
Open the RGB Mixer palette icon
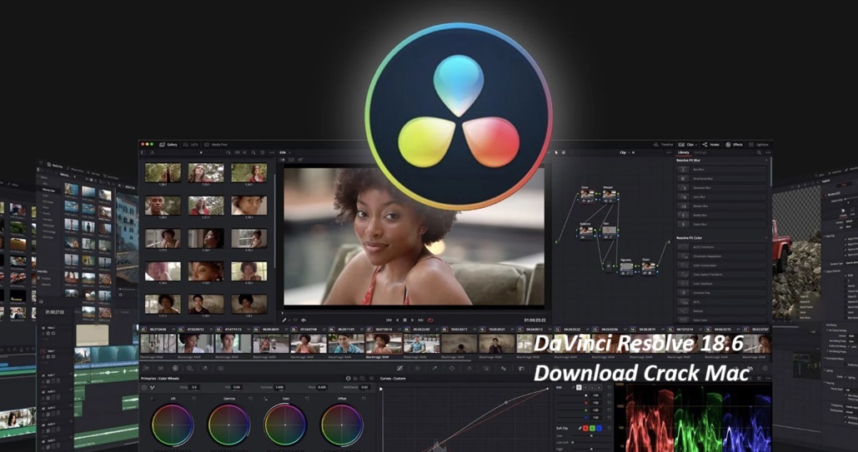pyautogui.click(x=205, y=369)
